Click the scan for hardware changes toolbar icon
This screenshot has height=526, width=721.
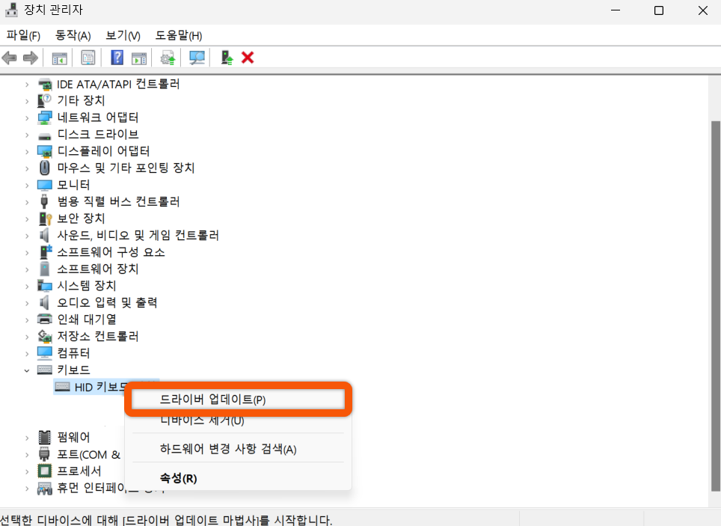(x=196, y=58)
